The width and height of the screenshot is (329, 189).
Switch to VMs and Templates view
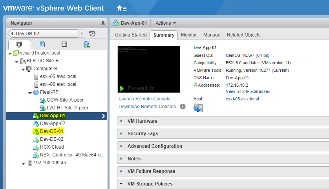click(42, 44)
